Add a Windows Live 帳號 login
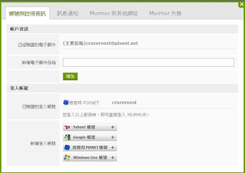 [90, 158]
